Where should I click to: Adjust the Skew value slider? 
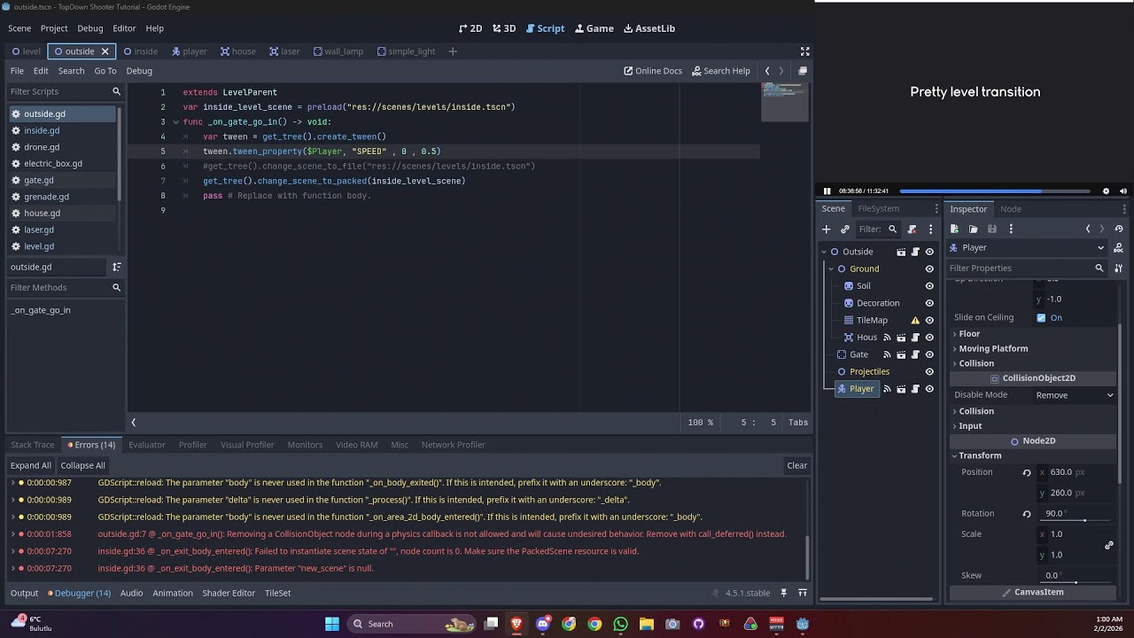pos(1076,582)
